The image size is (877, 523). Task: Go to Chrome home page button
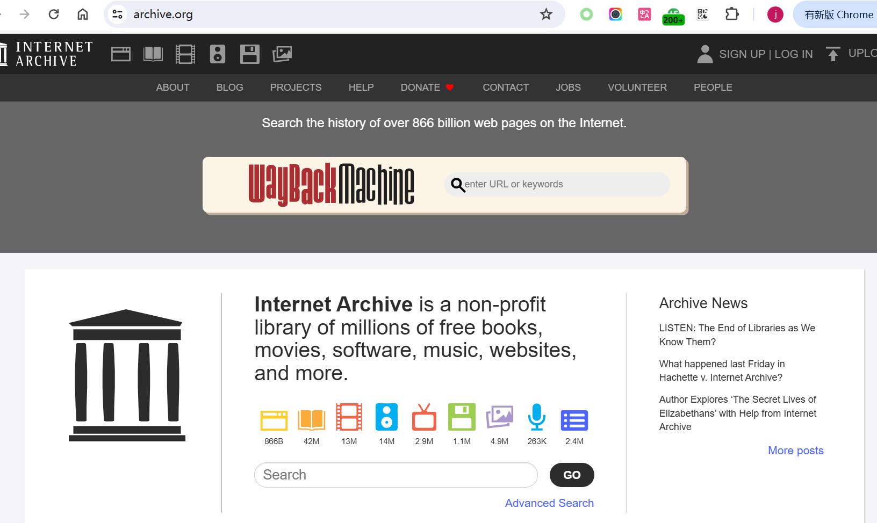(x=83, y=14)
